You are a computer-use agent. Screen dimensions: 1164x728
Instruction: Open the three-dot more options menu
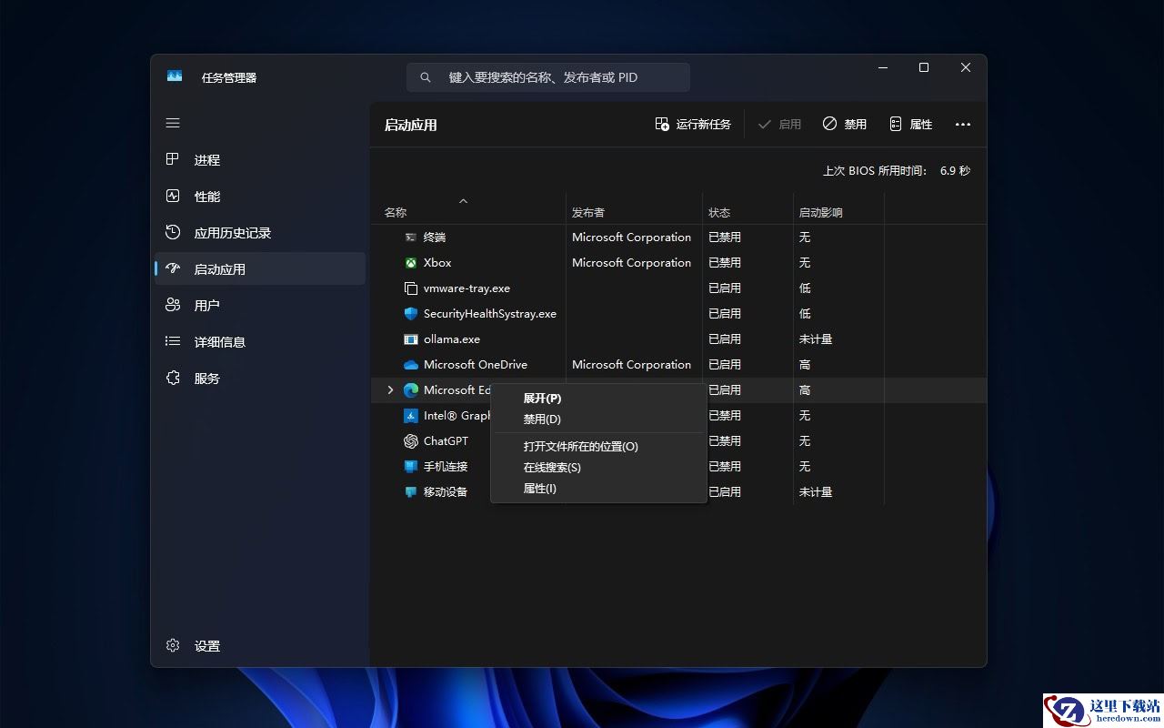click(963, 125)
